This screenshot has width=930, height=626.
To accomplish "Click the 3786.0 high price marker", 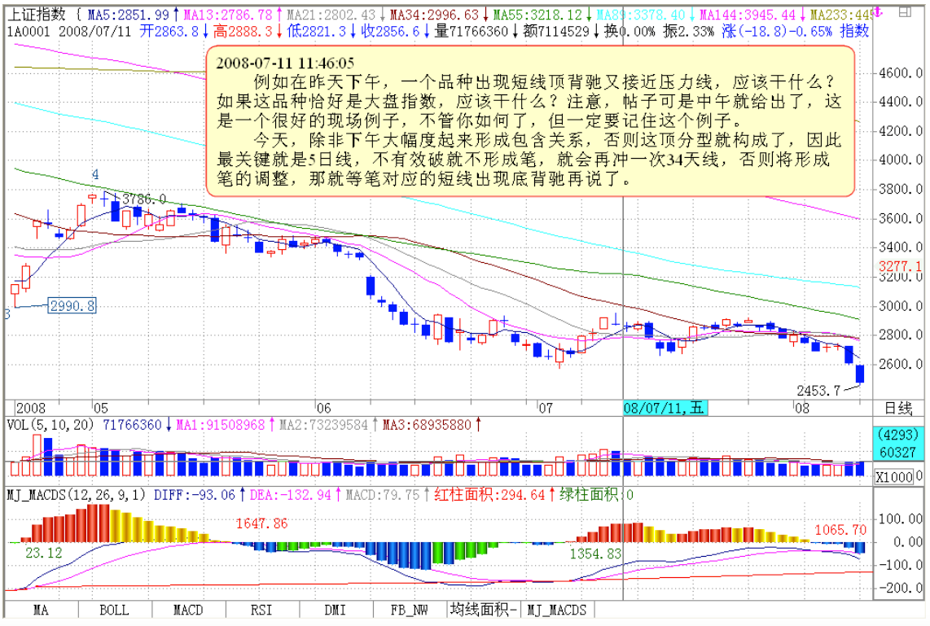I will (144, 199).
